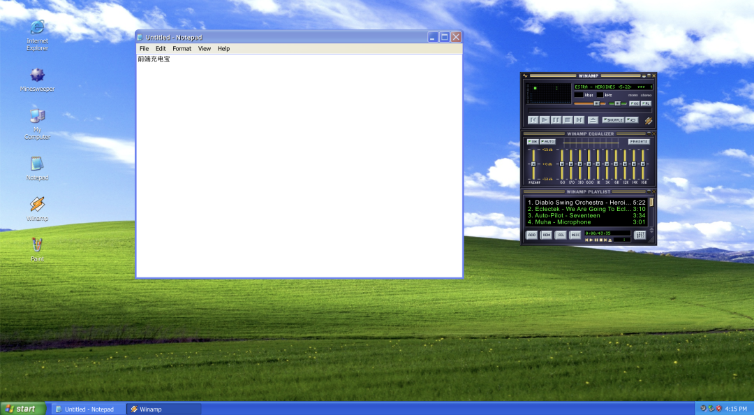Open the playlist ADD menu
The width and height of the screenshot is (754, 415).
pyautogui.click(x=531, y=235)
